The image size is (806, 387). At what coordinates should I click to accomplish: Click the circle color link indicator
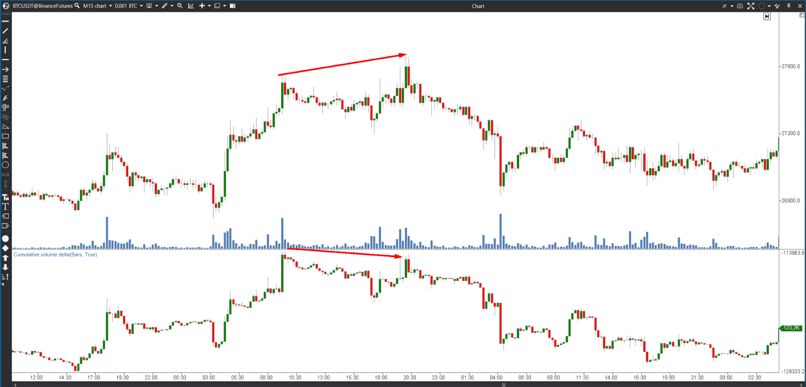coord(762,6)
